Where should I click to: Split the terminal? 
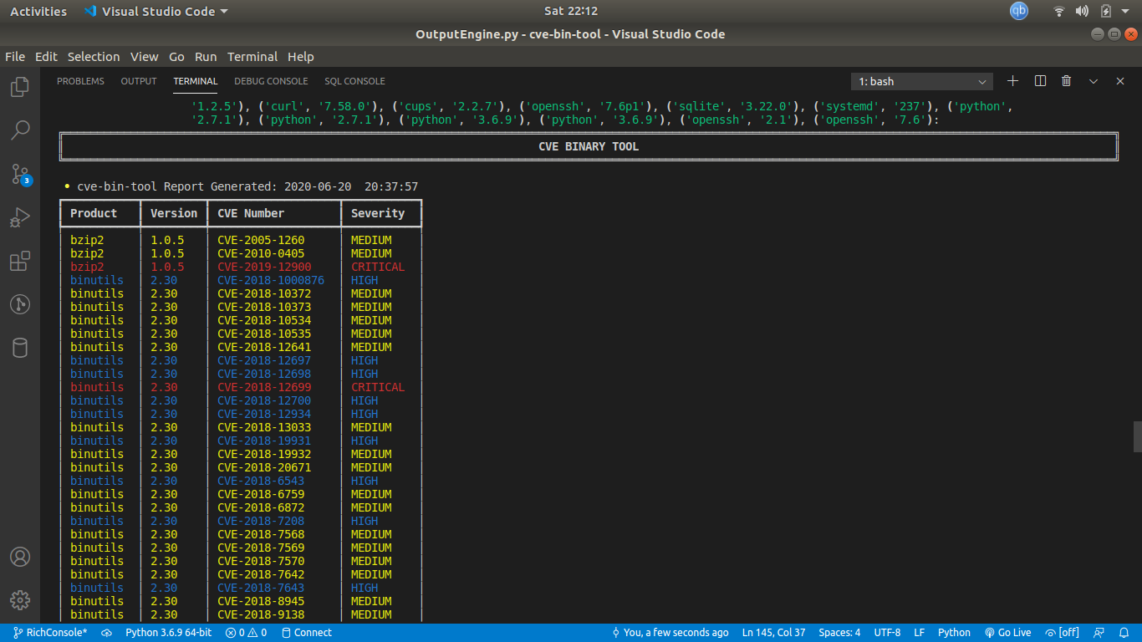(1038, 80)
